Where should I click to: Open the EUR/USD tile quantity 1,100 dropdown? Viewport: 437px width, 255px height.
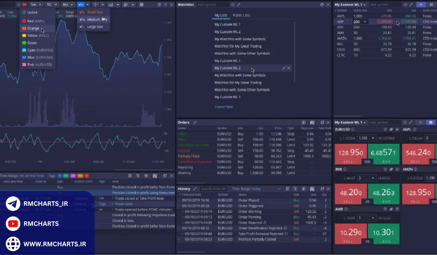point(373,138)
